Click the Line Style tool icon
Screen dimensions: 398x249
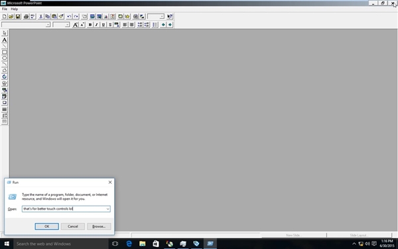click(5, 110)
